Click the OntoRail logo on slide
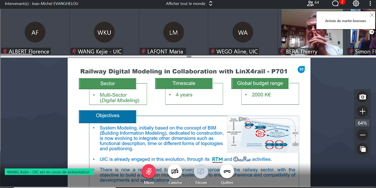Image resolution: width=376 pixels, height=188 pixels. point(242,159)
